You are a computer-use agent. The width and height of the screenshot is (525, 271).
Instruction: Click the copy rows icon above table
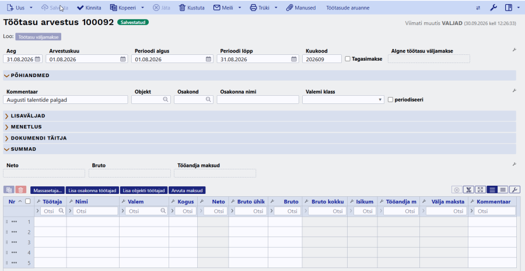click(x=9, y=190)
